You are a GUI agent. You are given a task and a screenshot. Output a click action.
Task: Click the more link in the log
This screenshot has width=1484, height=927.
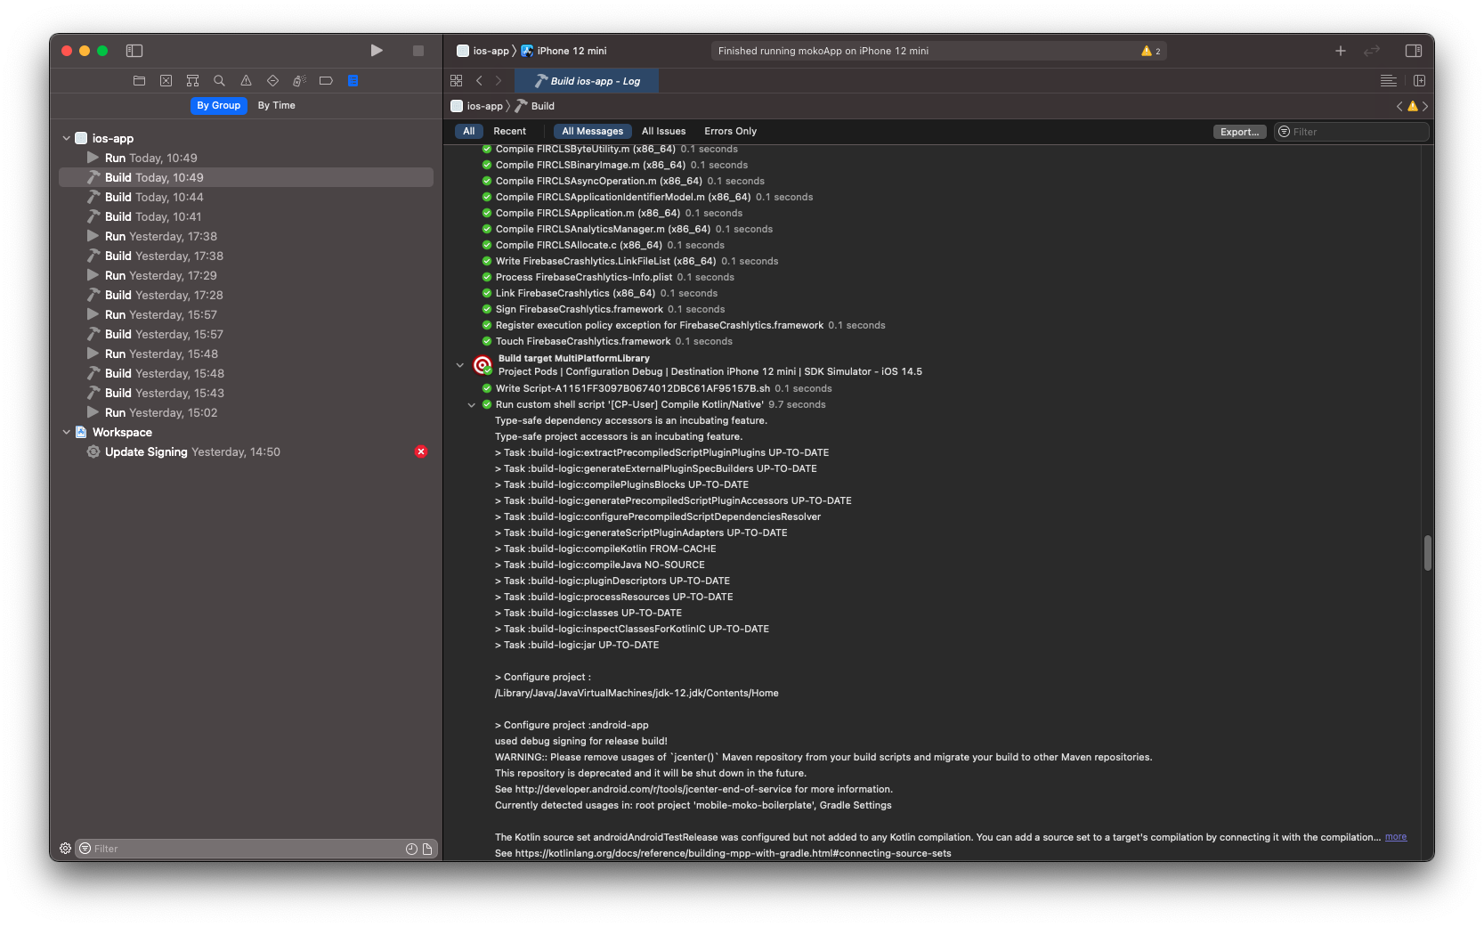pos(1396,837)
